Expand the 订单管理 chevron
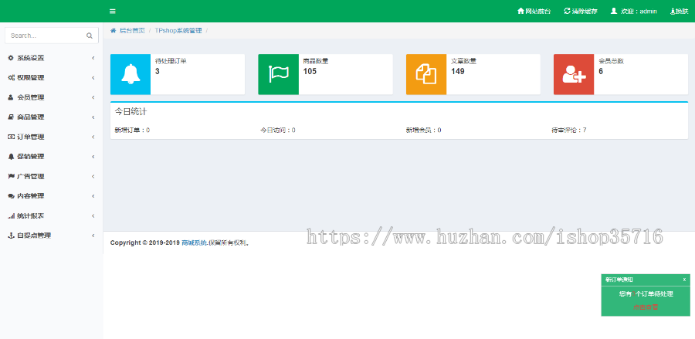Image resolution: width=695 pixels, height=339 pixels. pos(93,137)
